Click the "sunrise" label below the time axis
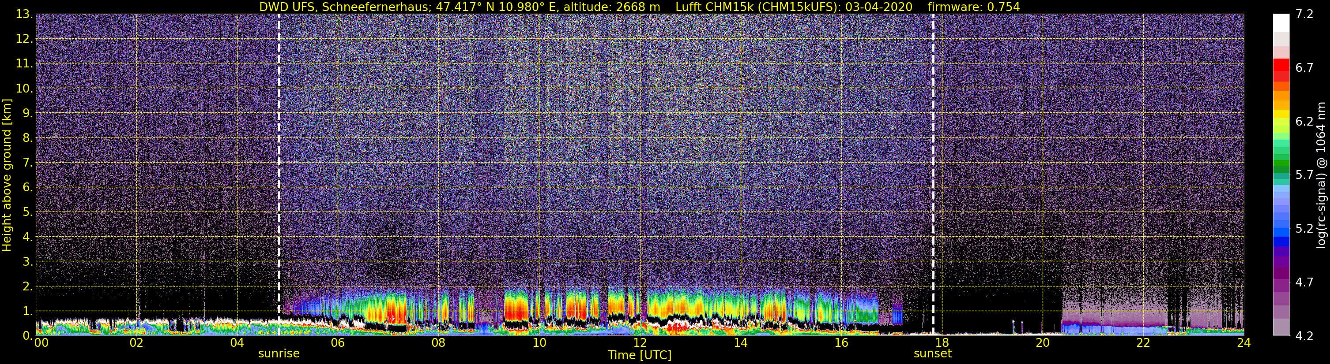The image size is (1330, 364). [279, 354]
